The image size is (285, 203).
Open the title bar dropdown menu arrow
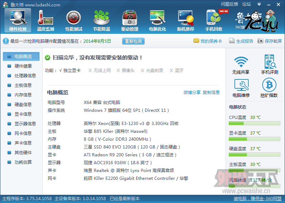coord(259,4)
